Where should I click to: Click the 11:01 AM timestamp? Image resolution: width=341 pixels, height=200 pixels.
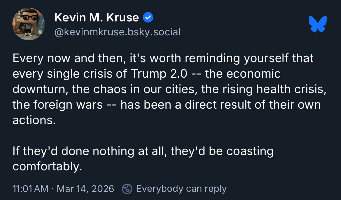pyautogui.click(x=30, y=189)
